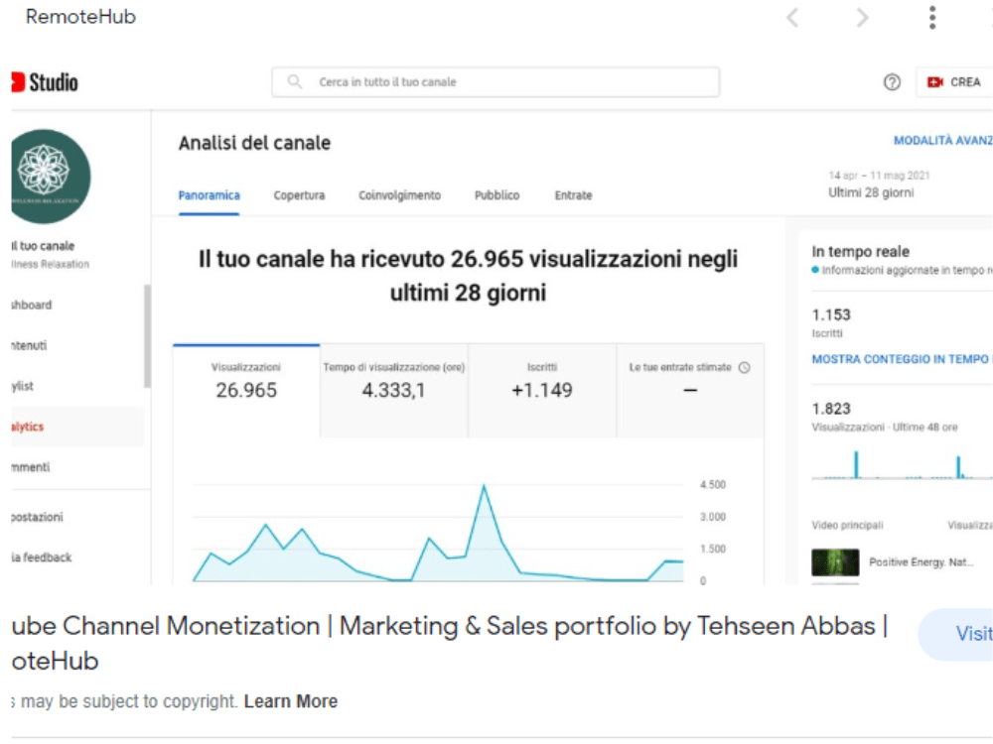Switch to the Entrate tab

pyautogui.click(x=573, y=195)
